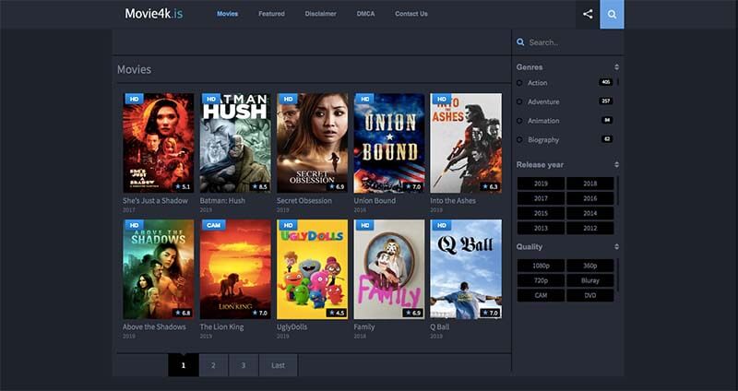Click 4.5 star rating on UglyDolls
Image resolution: width=738 pixels, height=391 pixels.
336,313
